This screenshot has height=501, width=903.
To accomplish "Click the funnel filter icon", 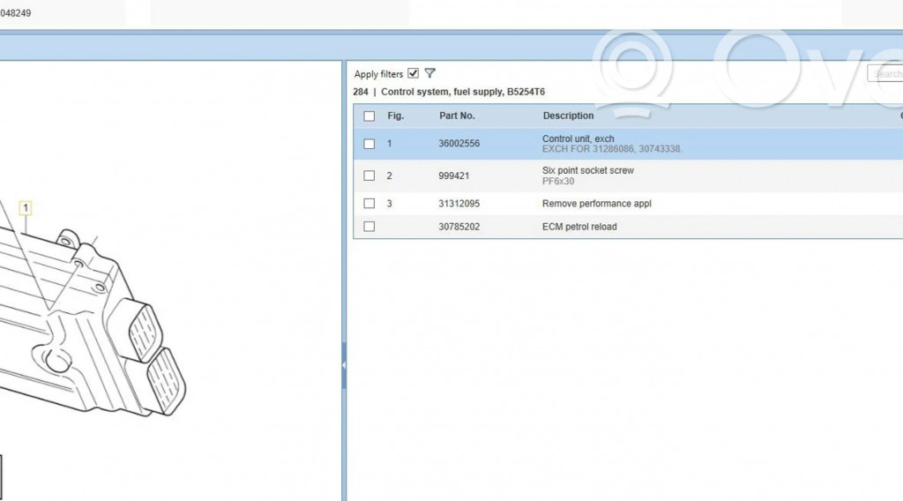I will (x=429, y=74).
